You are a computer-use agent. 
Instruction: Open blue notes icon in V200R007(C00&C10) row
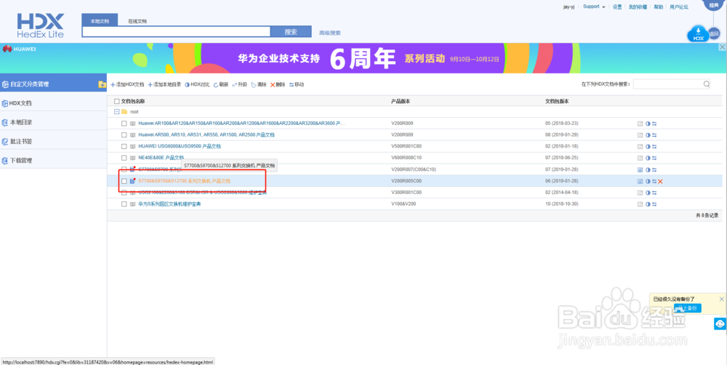point(640,169)
